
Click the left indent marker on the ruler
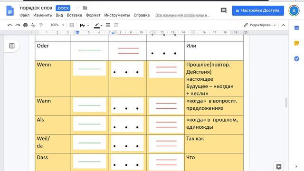[x=77, y=33]
